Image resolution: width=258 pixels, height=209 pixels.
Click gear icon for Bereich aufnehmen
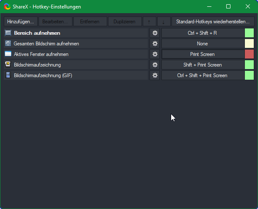155,33
